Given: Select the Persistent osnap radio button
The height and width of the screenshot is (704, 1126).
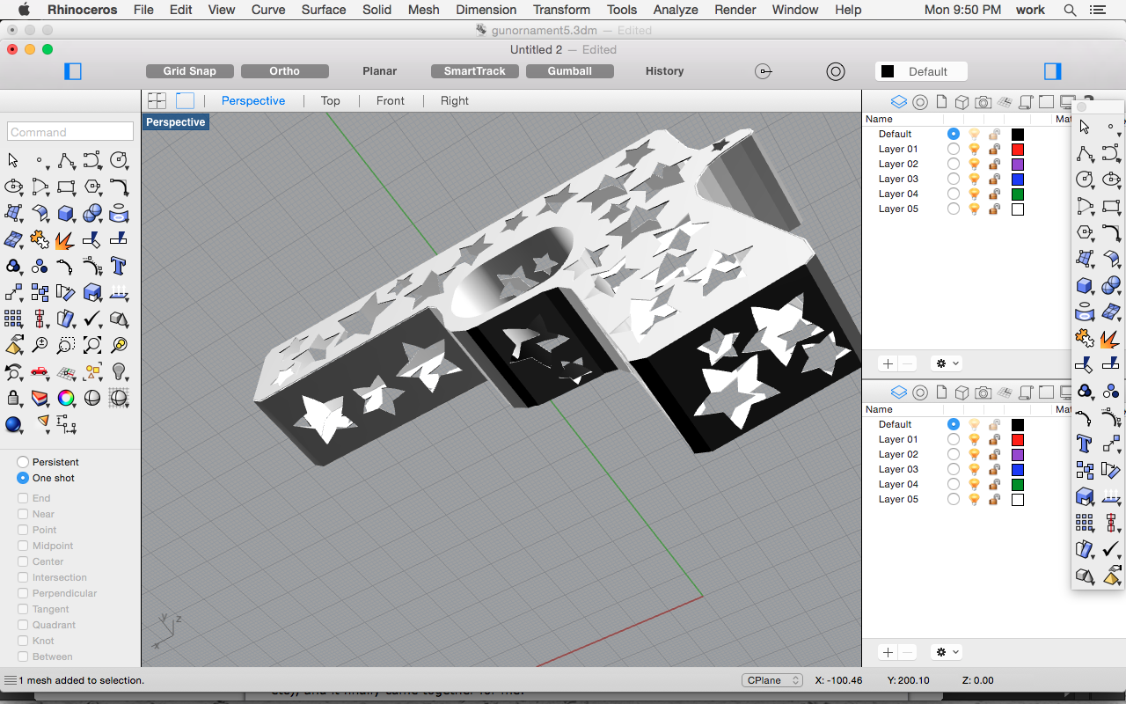Looking at the screenshot, I should click(x=23, y=462).
